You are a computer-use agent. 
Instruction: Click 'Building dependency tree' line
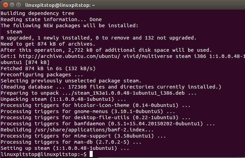coord(37,13)
